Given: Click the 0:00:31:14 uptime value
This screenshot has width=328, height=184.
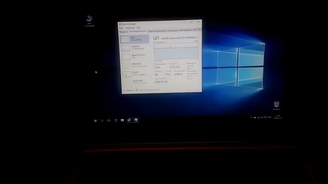Looking at the screenshot, I should (x=161, y=82).
